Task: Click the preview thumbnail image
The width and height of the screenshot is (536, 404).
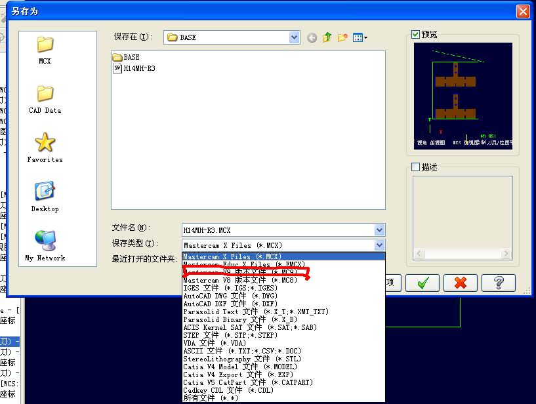Action: pyautogui.click(x=463, y=96)
